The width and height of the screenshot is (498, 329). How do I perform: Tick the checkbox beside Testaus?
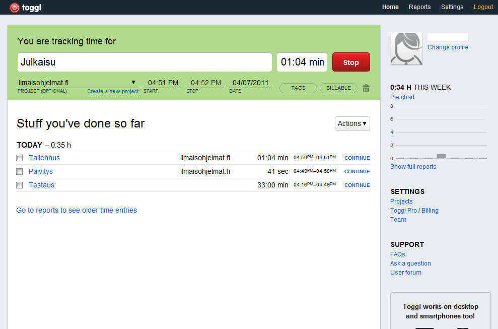20,185
